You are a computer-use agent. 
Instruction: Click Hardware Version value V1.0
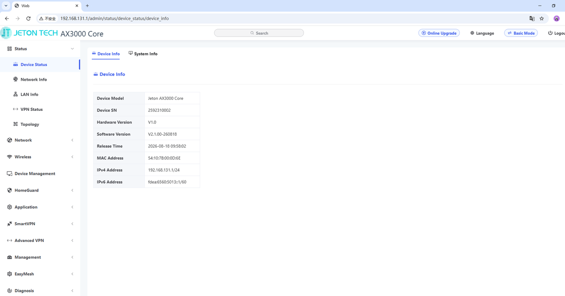tap(152, 122)
